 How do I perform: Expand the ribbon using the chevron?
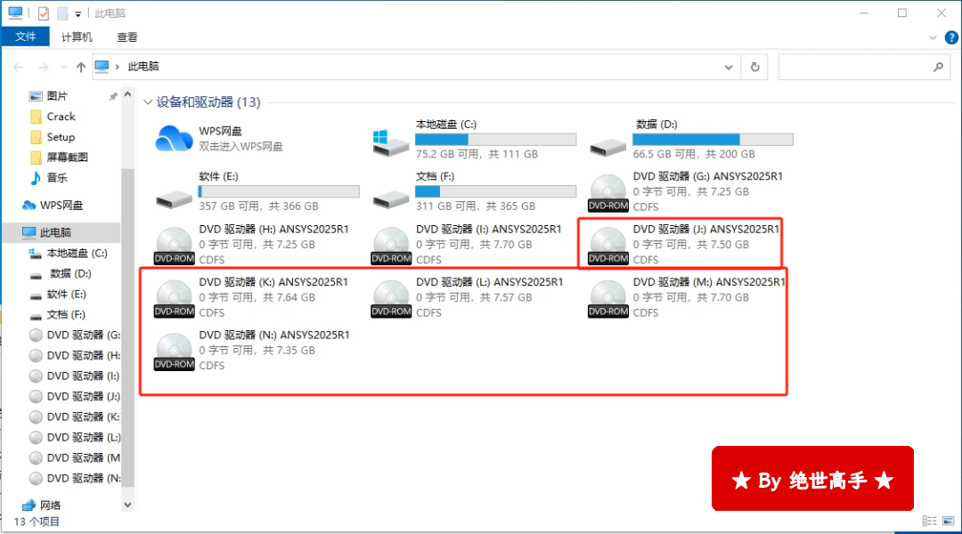pos(933,37)
